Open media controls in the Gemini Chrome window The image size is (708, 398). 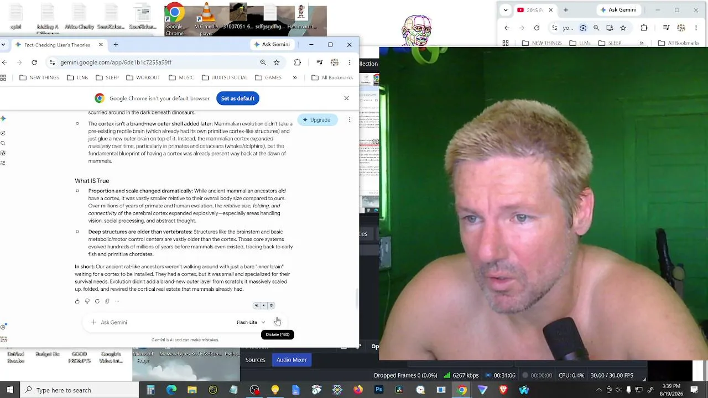tap(319, 62)
